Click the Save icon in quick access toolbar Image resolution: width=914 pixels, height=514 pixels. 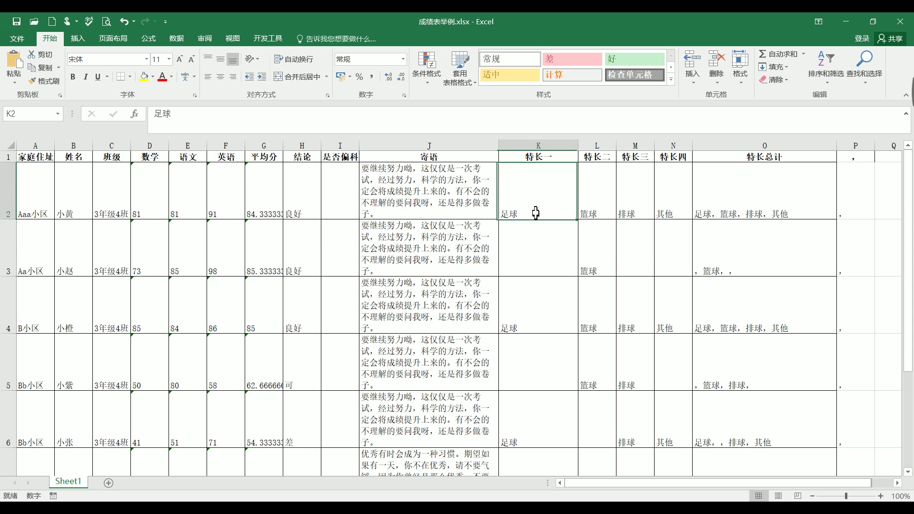coord(17,21)
